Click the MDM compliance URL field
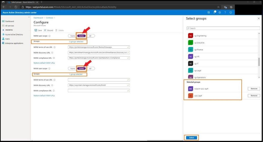Image resolution: width=263 pixels, height=142 pixels. click(99, 58)
